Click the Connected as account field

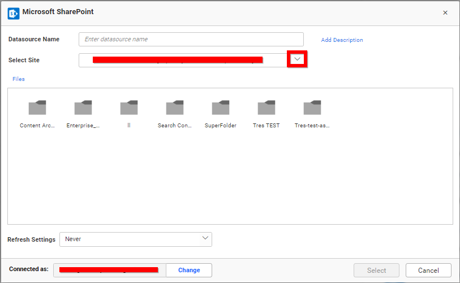109,271
